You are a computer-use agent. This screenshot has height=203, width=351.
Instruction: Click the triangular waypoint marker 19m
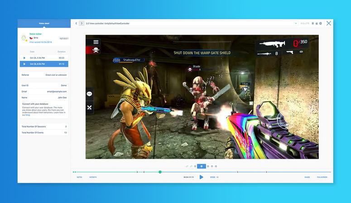pyautogui.click(x=245, y=90)
